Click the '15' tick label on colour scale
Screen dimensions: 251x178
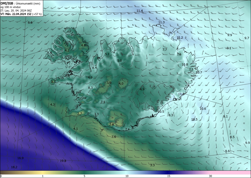point(169,176)
